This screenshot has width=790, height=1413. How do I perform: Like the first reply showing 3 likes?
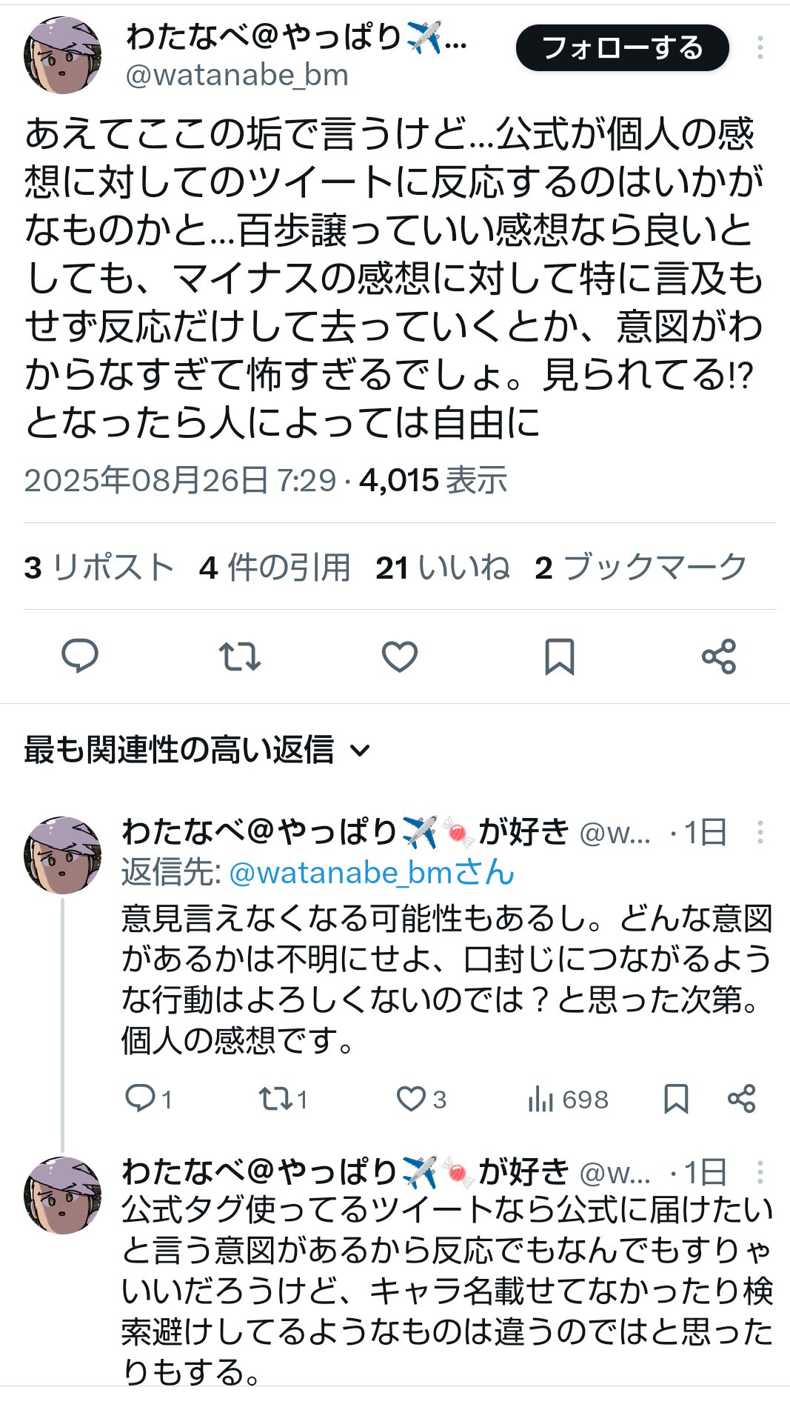tap(411, 1098)
